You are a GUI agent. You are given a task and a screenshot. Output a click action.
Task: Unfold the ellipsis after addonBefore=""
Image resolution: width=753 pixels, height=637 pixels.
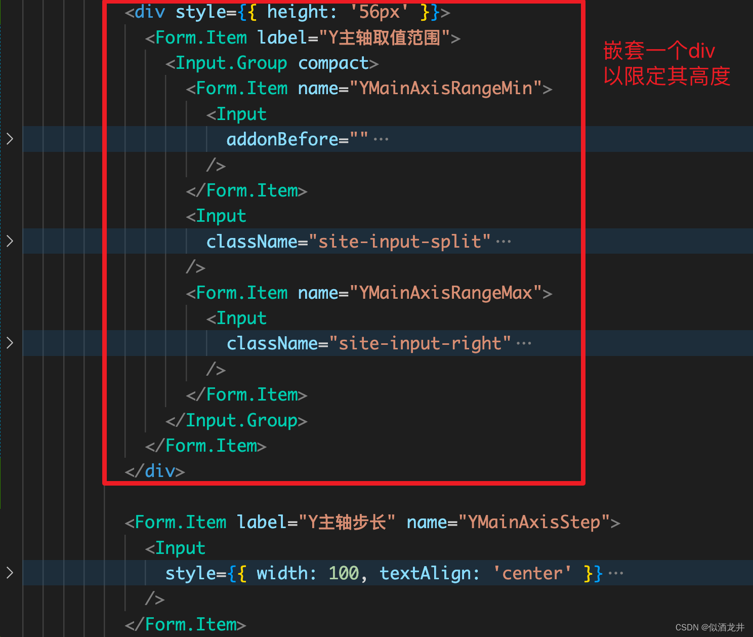tap(381, 139)
